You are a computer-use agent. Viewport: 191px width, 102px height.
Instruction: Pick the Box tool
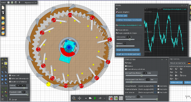coord(2,80)
